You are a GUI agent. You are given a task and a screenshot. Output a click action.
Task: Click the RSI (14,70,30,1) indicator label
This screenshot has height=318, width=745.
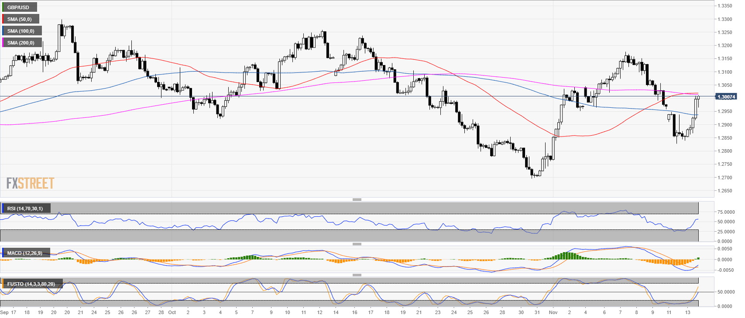pyautogui.click(x=26, y=209)
